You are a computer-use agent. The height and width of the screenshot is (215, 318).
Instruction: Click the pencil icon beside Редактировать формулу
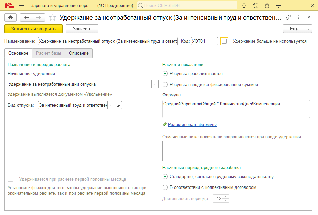(165, 125)
